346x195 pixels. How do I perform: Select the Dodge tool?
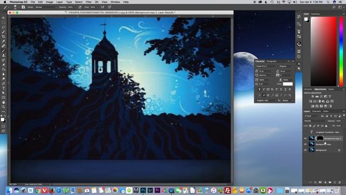pos(3,79)
